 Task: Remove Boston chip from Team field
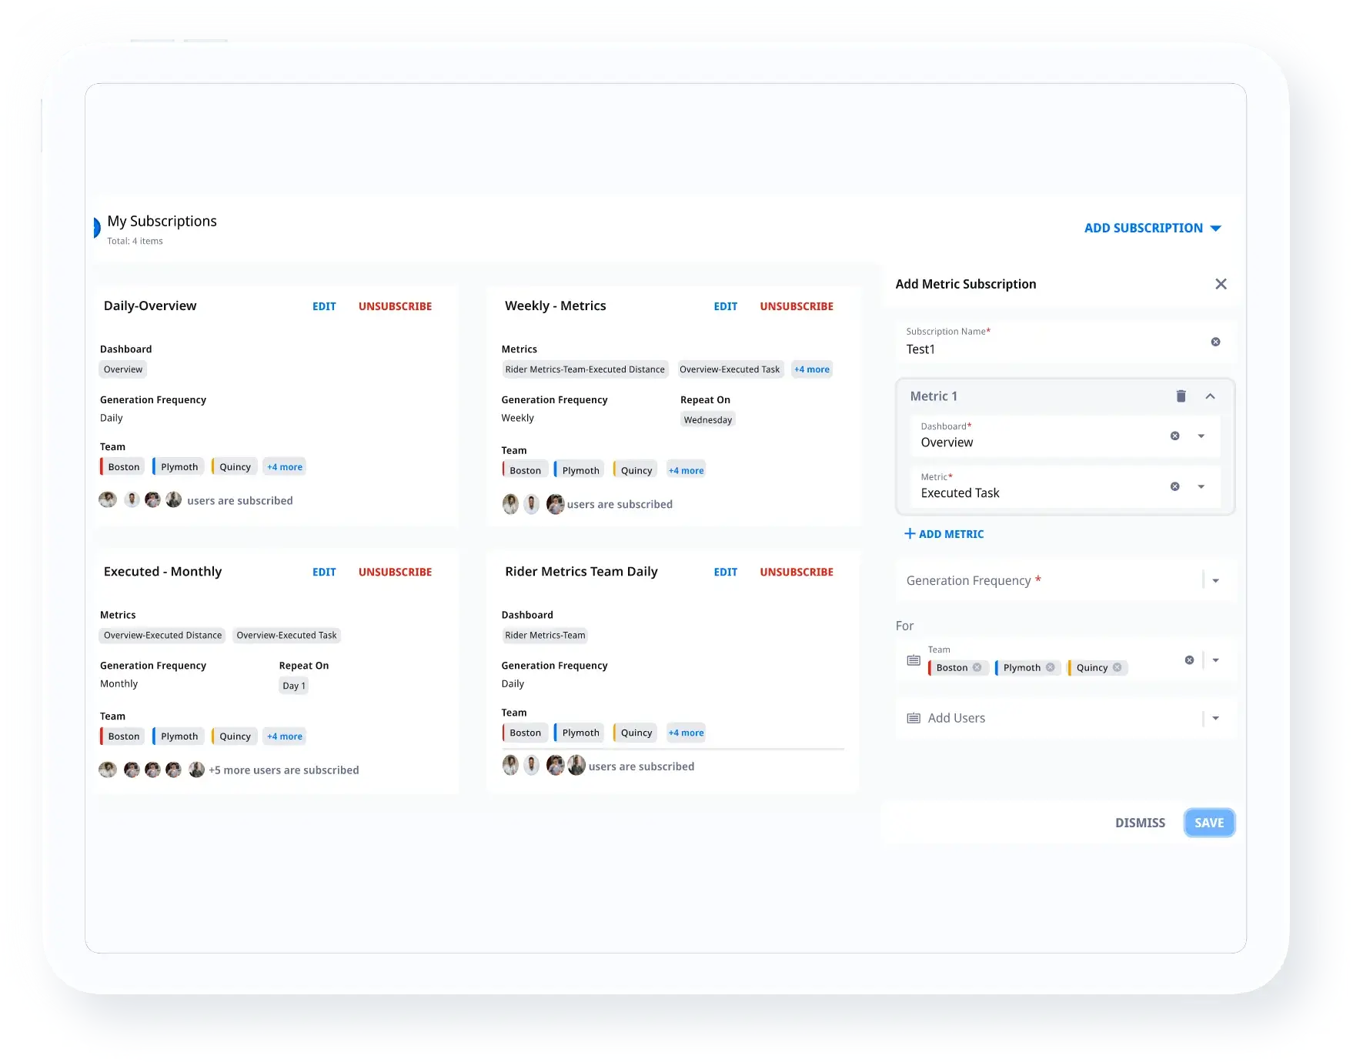coord(977,668)
